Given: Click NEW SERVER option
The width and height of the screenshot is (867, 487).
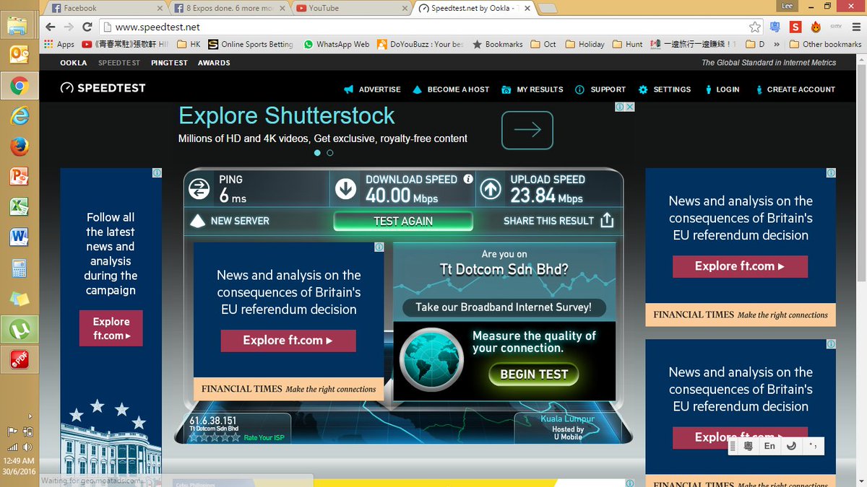Looking at the screenshot, I should pos(229,221).
